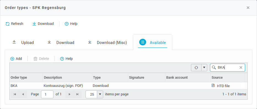
Task: Click the Refresh icon in top toolbar
Action: (7, 24)
